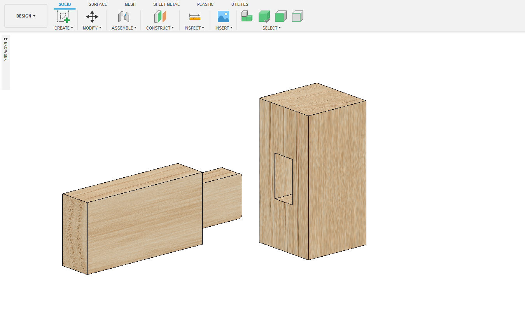
Task: Open the DESIGN workspace dropdown
Action: (x=26, y=16)
